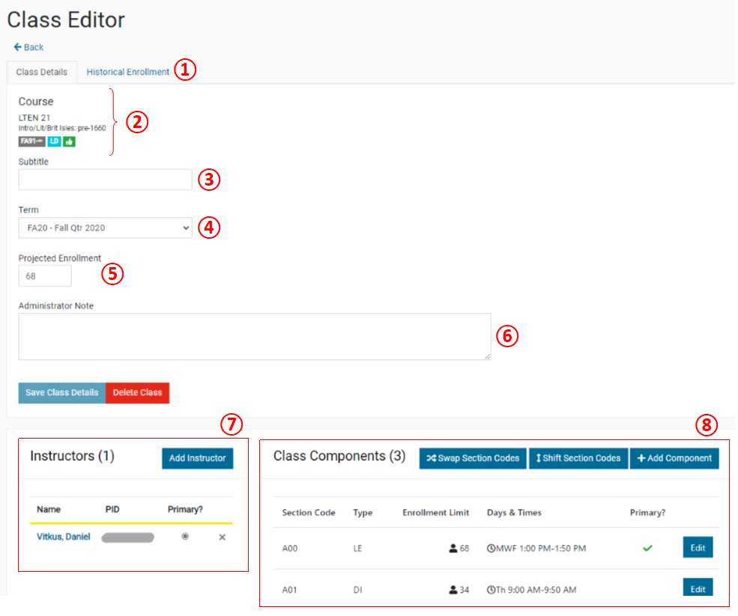Click the teal LD course badge

point(54,141)
